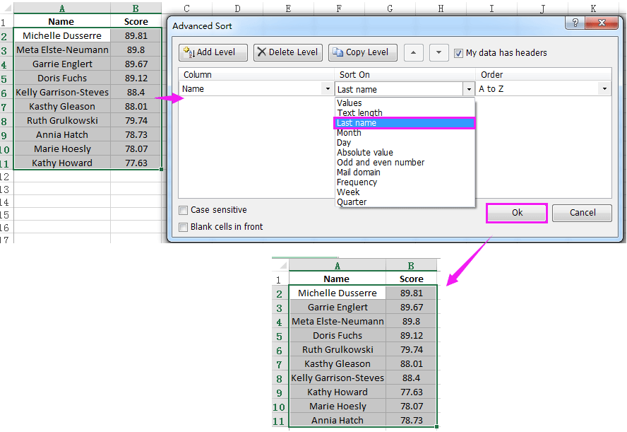Select column A header in result sheet

(337, 266)
